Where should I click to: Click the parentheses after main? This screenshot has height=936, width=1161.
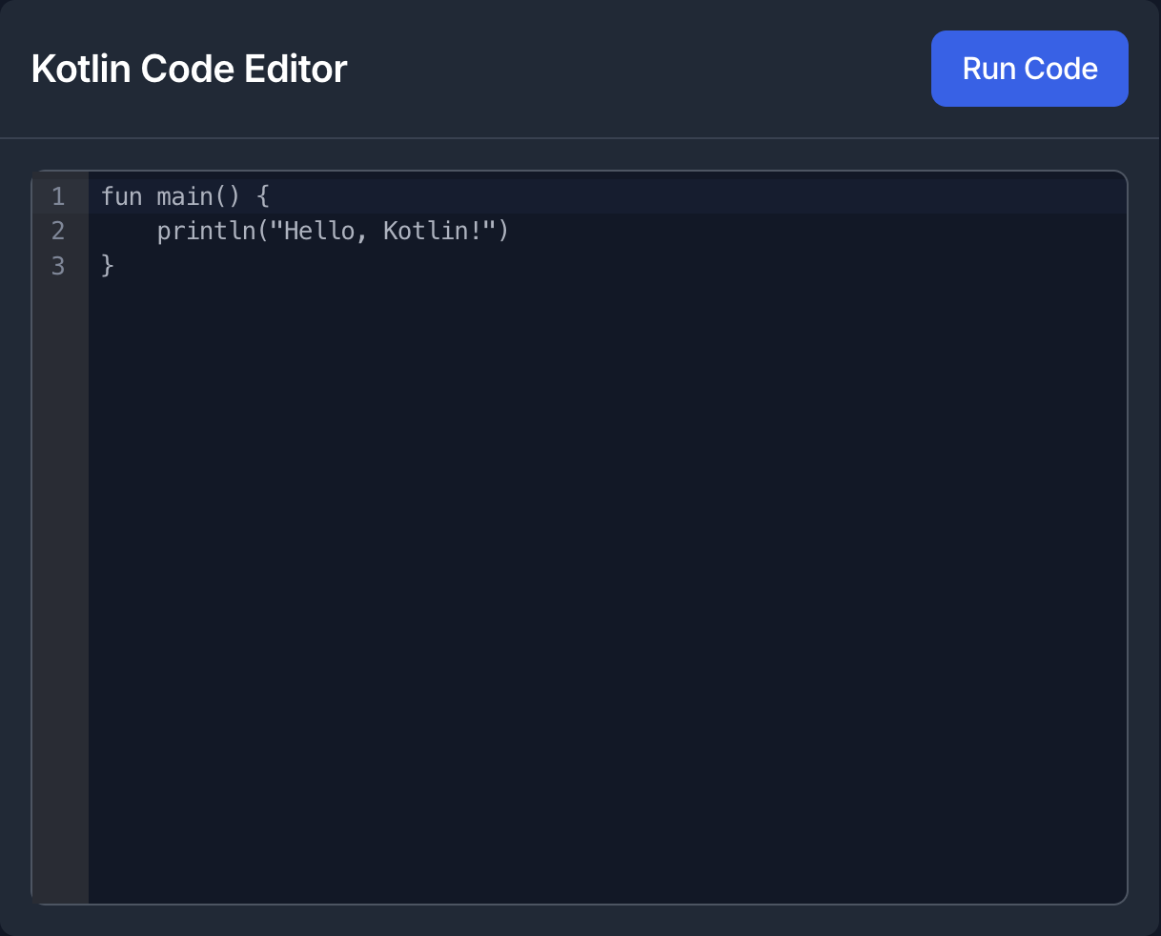point(229,196)
